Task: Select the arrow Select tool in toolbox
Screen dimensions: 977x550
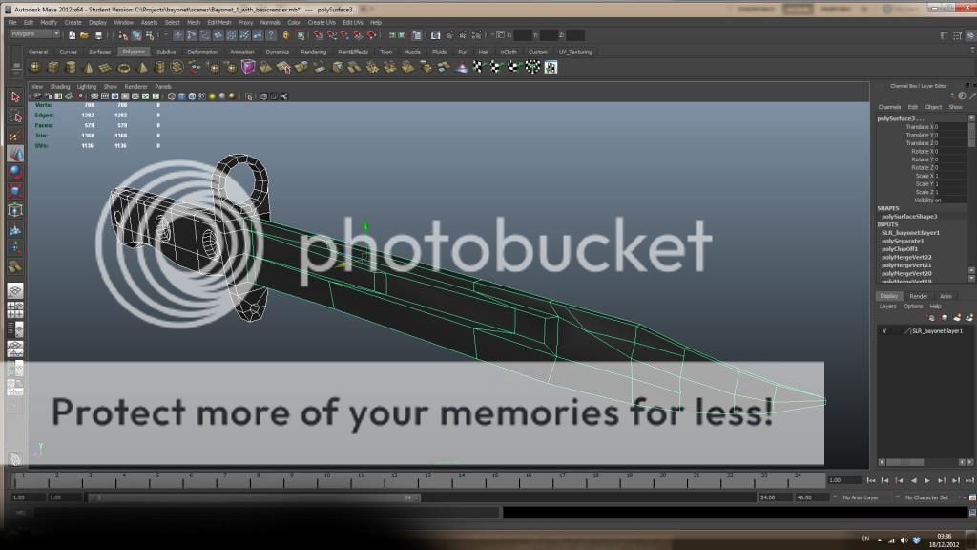Action: pos(15,96)
